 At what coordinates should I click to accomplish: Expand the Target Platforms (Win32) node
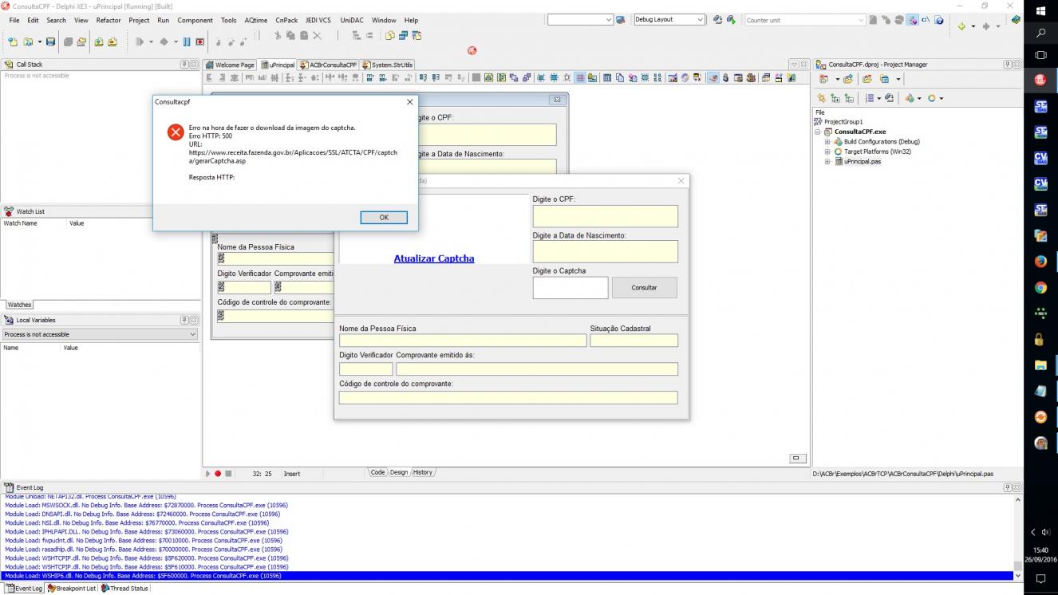point(828,152)
